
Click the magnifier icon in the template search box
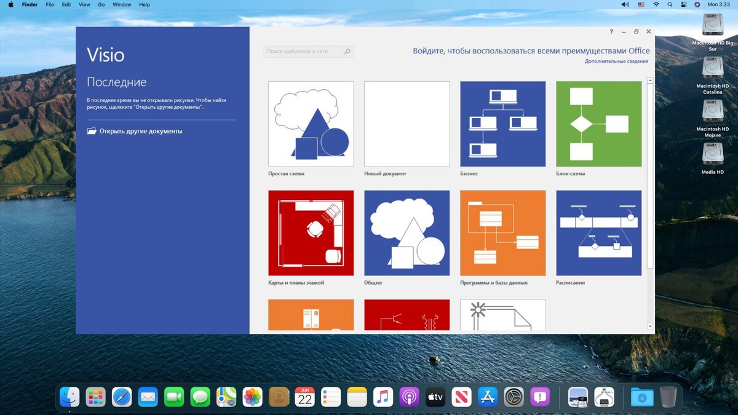[x=348, y=51]
